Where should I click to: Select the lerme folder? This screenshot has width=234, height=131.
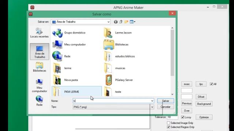62,68
